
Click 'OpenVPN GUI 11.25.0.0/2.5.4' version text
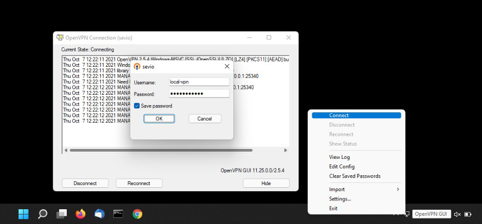(x=253, y=170)
